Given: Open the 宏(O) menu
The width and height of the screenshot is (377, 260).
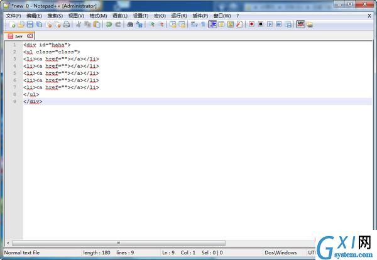Looking at the screenshot, I should tap(160, 16).
